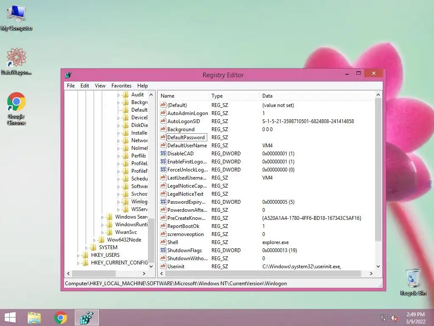
Task: Click the DisableCAD DWORD icon
Action: click(163, 153)
